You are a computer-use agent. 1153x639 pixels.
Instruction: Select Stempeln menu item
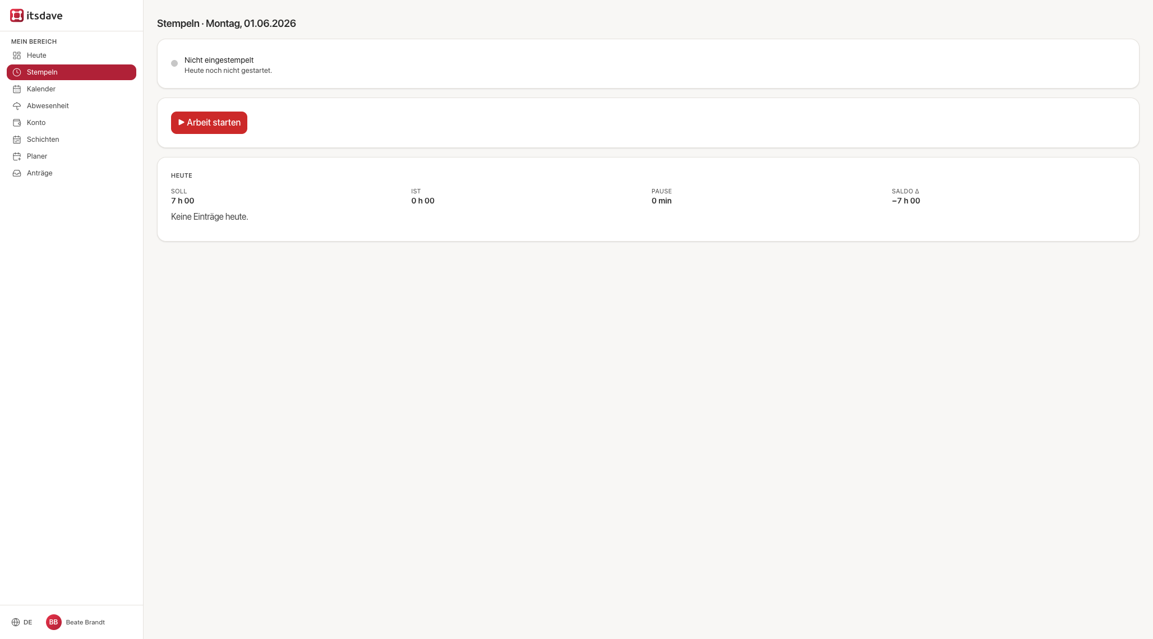(x=71, y=72)
